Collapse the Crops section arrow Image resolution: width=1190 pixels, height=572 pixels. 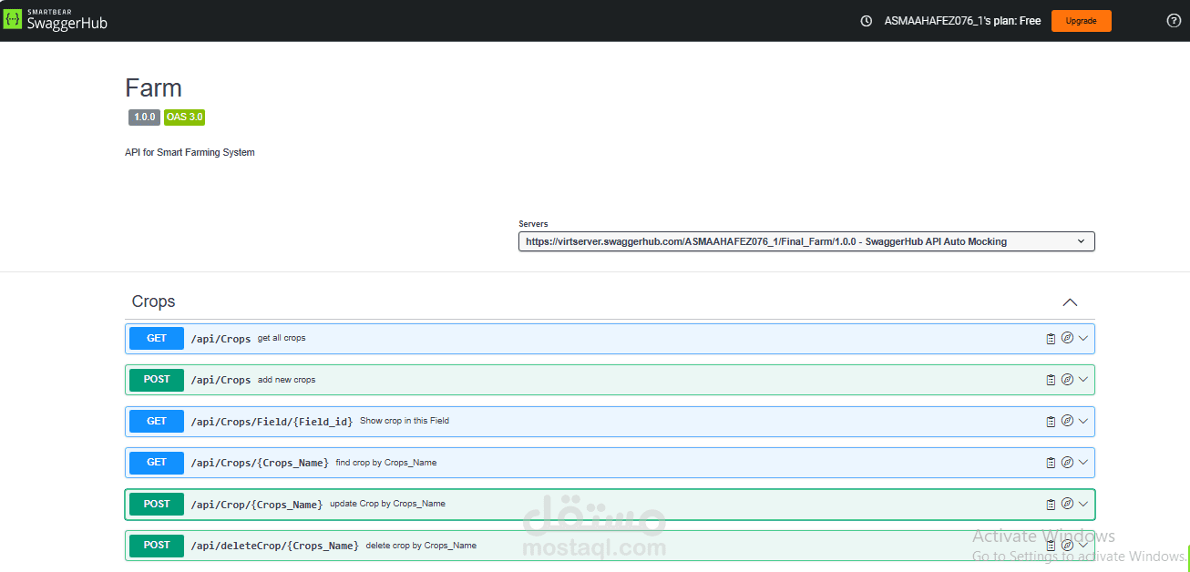pyautogui.click(x=1071, y=302)
